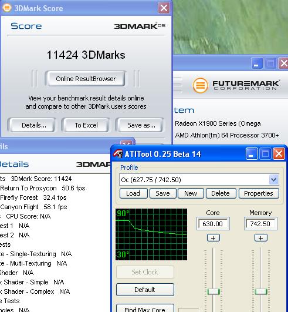Click the Memory clock input field
288x312 pixels.
click(260, 224)
